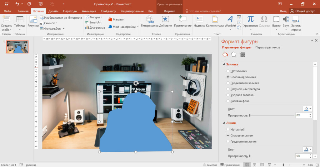Open the Параметры текста tab
Viewport: 320px width, 167px height.
click(267, 48)
